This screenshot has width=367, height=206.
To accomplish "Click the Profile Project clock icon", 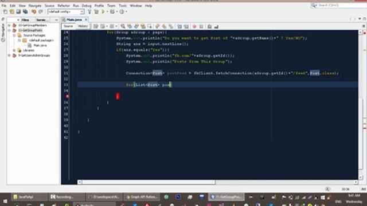I will tap(122, 11).
